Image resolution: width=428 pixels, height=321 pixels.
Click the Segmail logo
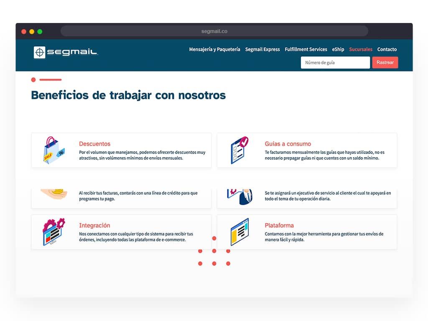tap(66, 52)
